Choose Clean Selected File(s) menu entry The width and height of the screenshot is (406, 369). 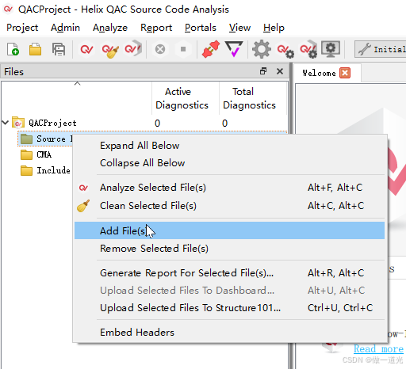(x=229, y=206)
